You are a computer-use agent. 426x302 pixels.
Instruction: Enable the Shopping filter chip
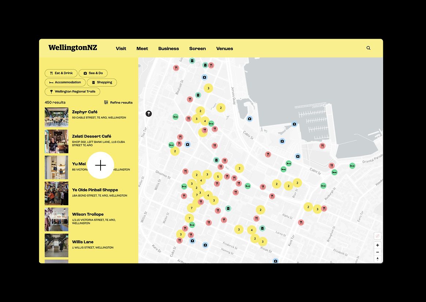(102, 82)
